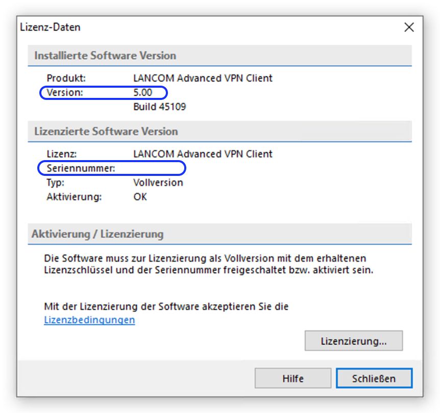Viewport: 440px width, 413px height.
Task: Click the Typ label
Action: click(55, 183)
